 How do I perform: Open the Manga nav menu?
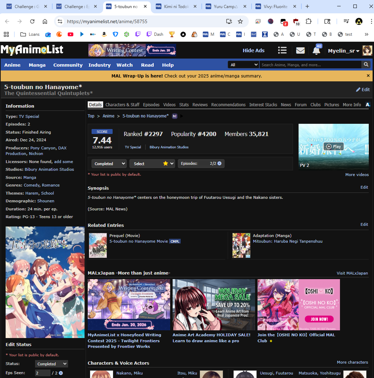tap(37, 65)
